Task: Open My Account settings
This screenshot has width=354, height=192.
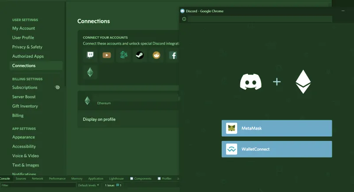Action: [23, 28]
